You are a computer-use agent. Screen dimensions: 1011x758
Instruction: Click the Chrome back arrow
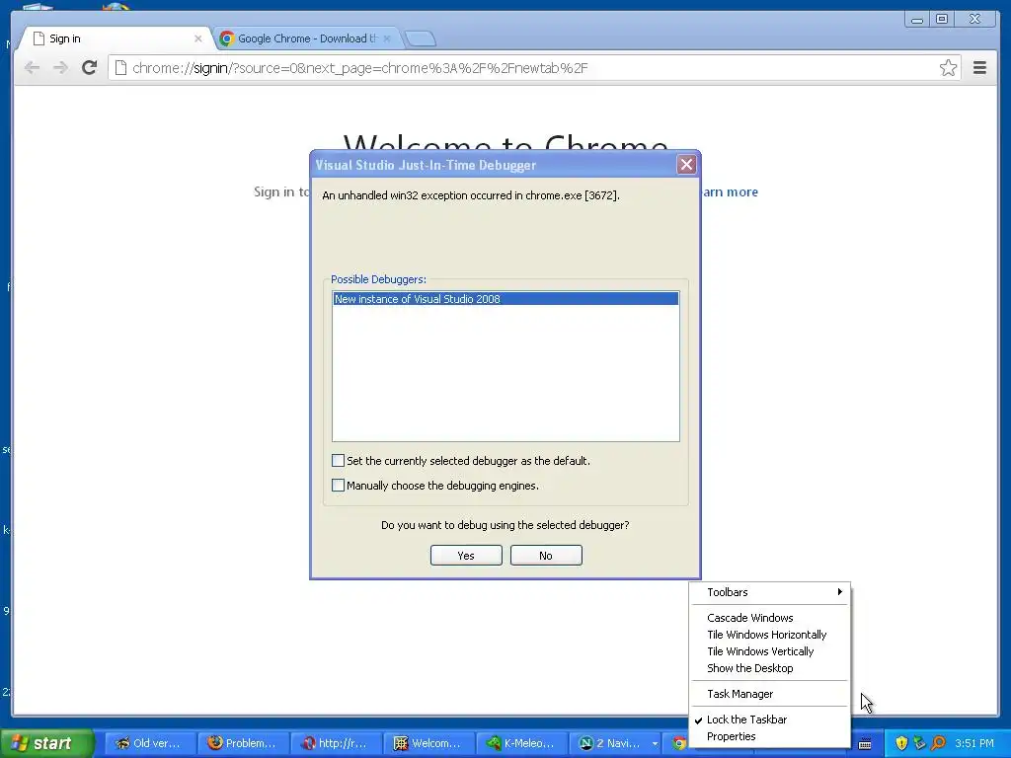32,68
